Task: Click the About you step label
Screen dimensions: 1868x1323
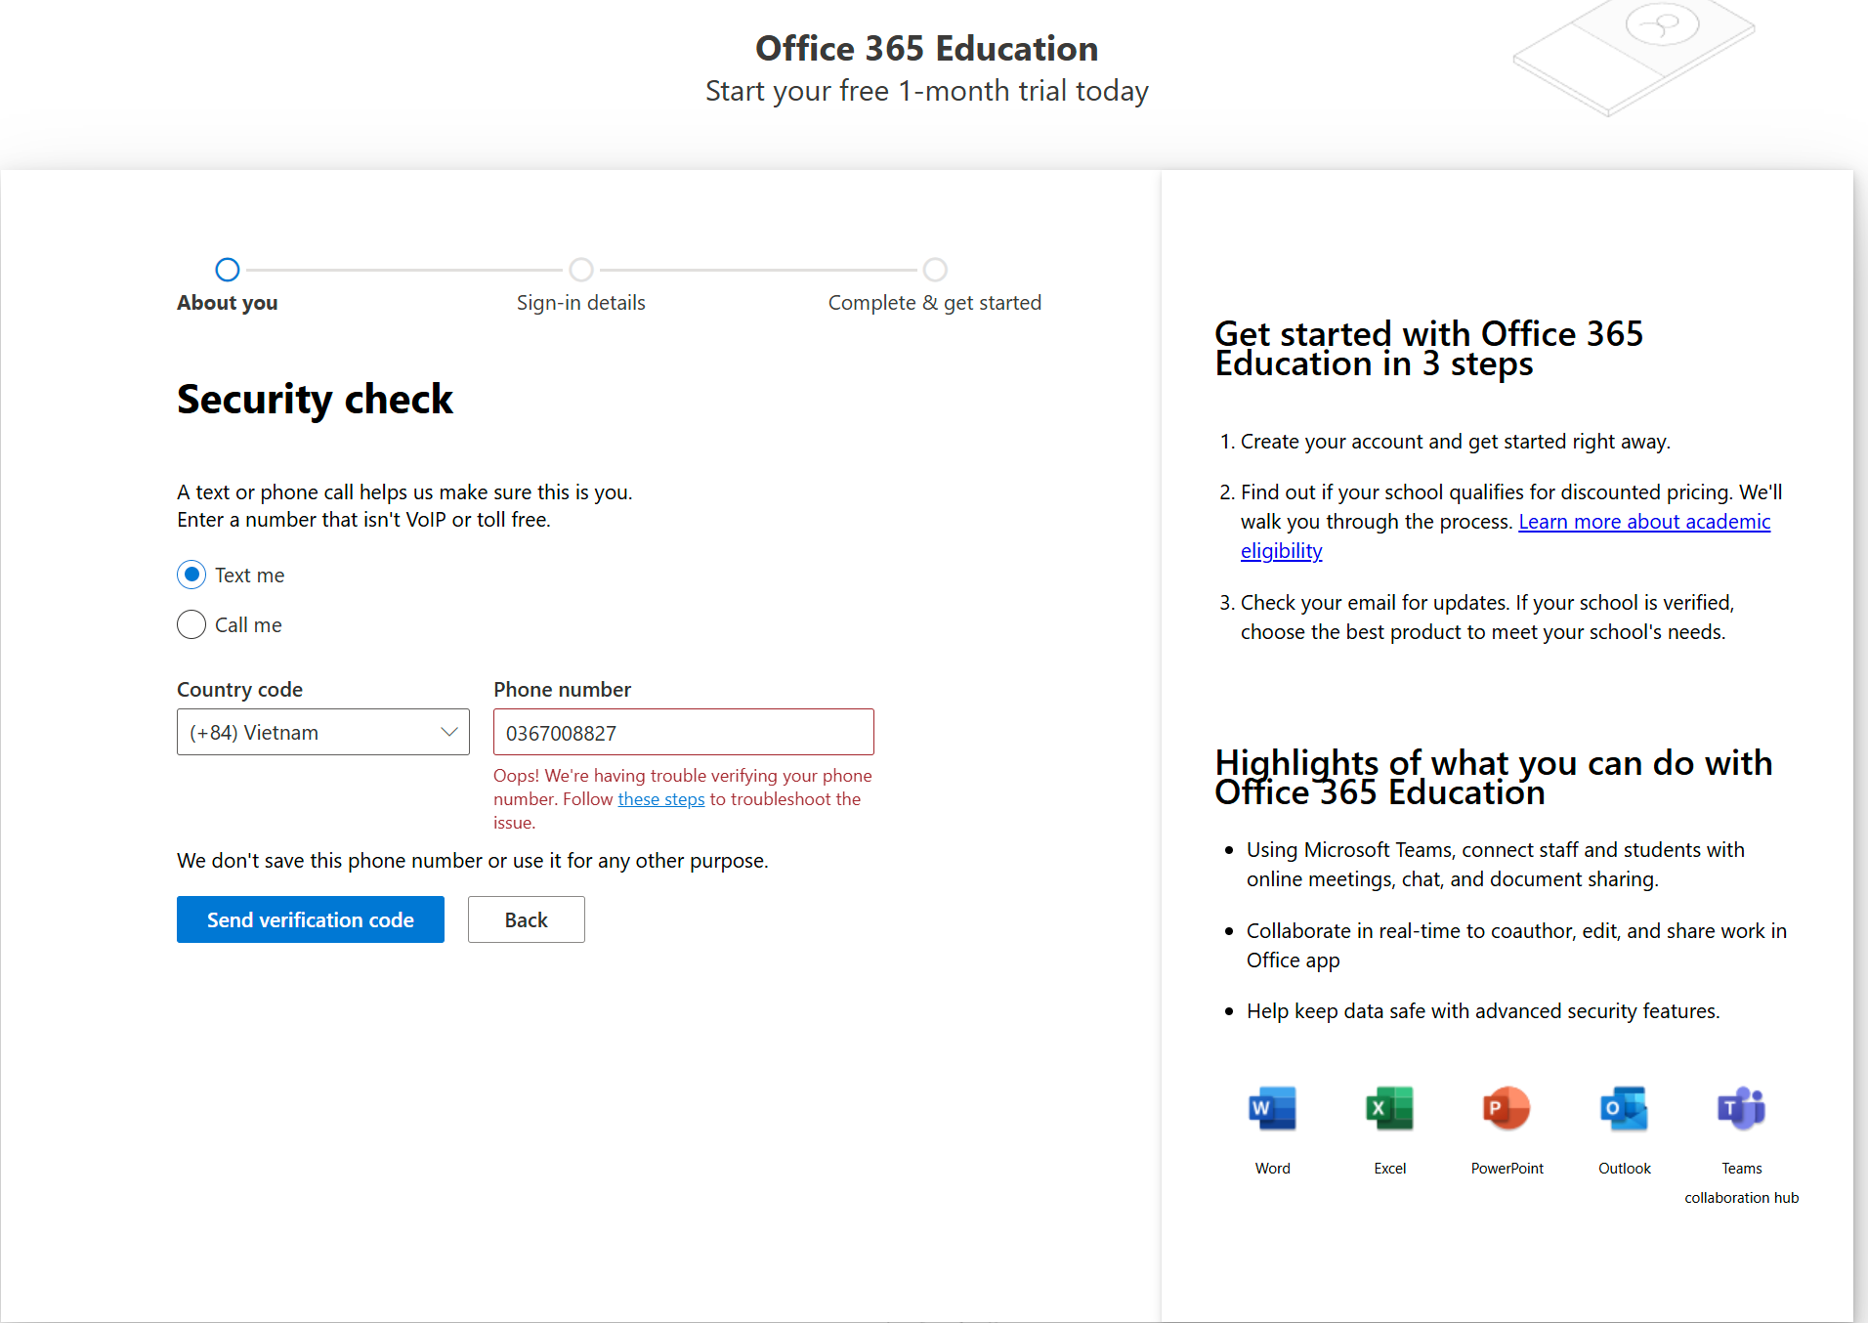Action: pos(228,303)
